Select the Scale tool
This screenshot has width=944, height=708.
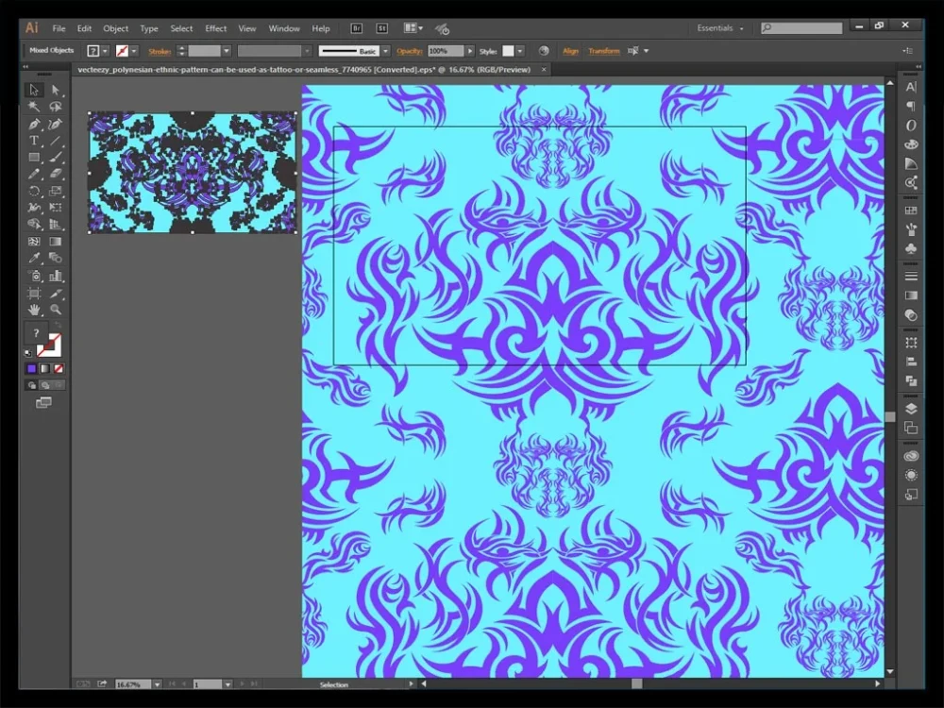point(56,191)
